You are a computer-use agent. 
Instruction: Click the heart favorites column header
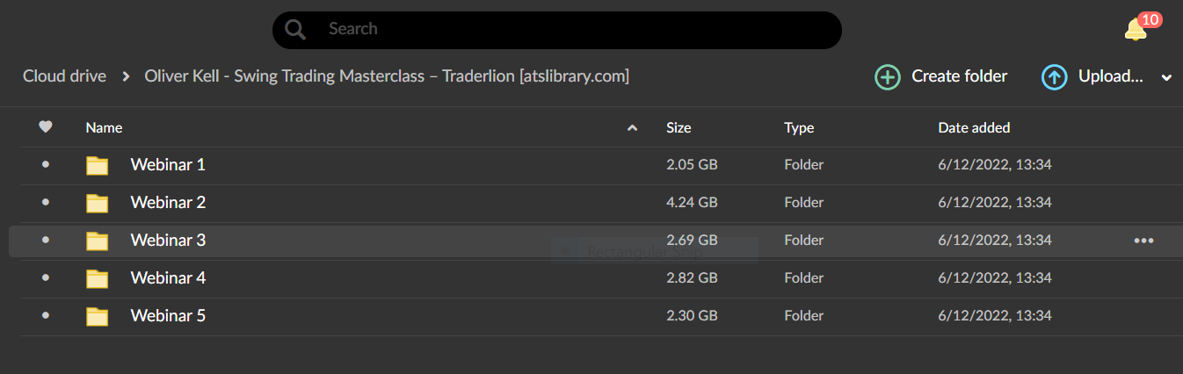tap(46, 127)
